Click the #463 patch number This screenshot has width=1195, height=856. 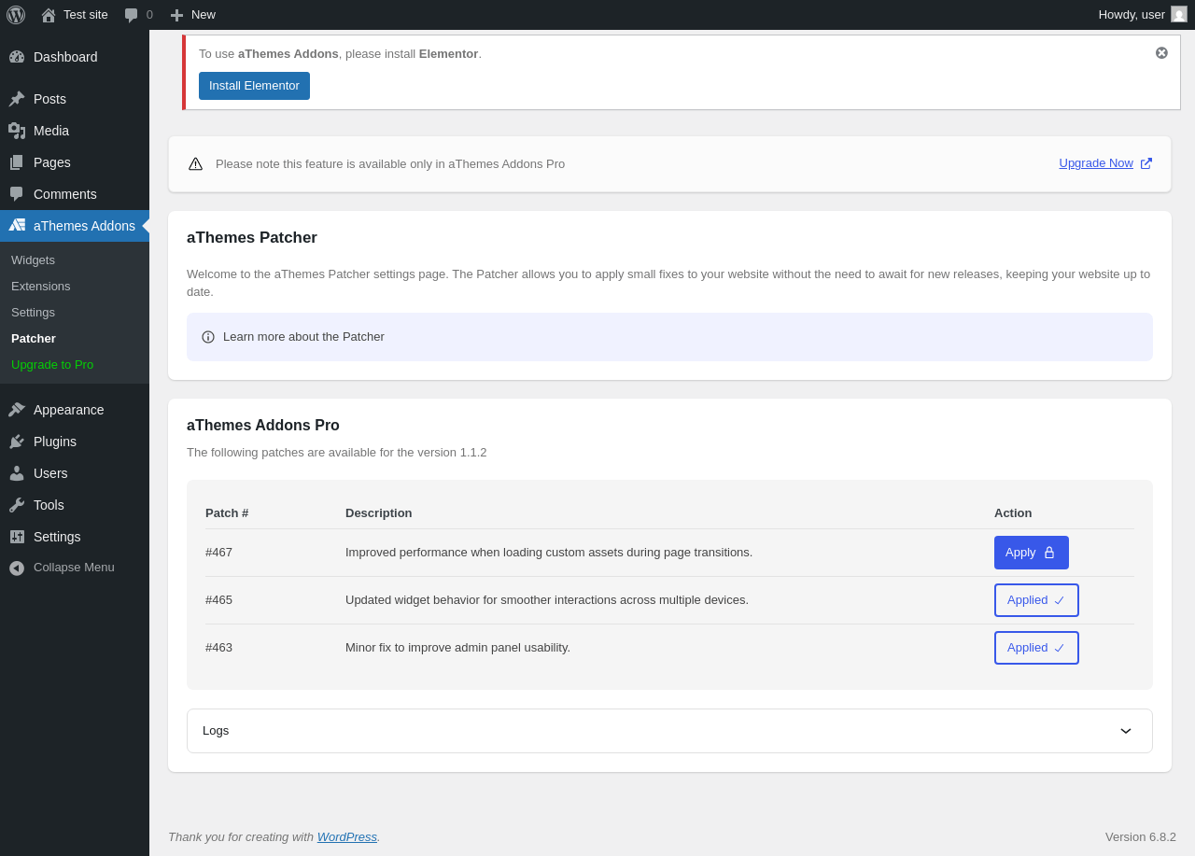tap(218, 648)
